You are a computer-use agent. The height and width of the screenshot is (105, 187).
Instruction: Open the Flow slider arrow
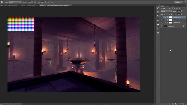tap(46, 2)
